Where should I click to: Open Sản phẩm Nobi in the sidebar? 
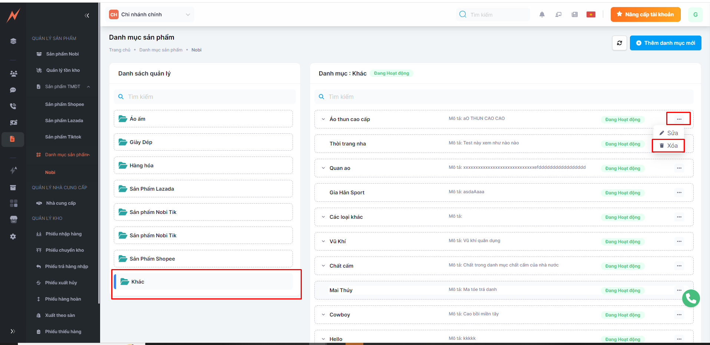click(x=62, y=54)
